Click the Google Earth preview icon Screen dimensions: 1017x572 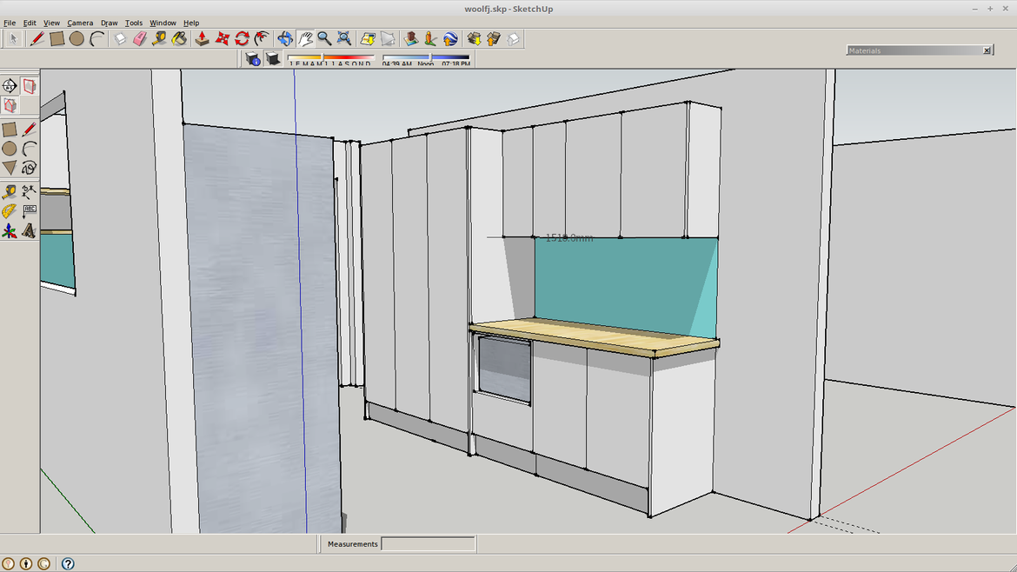pyautogui.click(x=449, y=38)
